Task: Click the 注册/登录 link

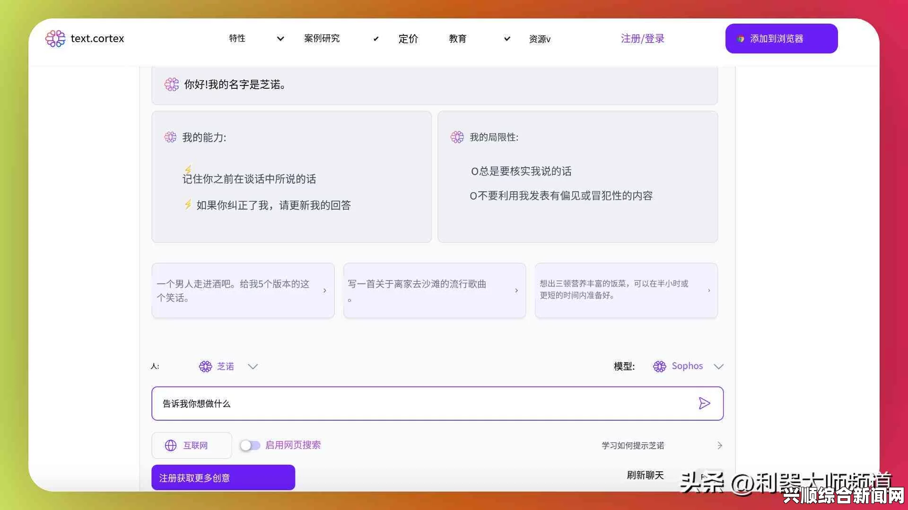Action: 643,39
